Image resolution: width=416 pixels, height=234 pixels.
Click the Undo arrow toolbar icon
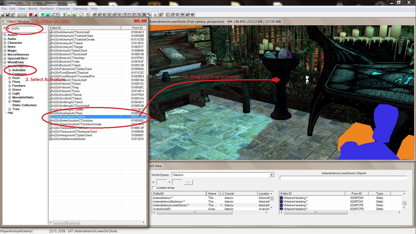coord(19,15)
